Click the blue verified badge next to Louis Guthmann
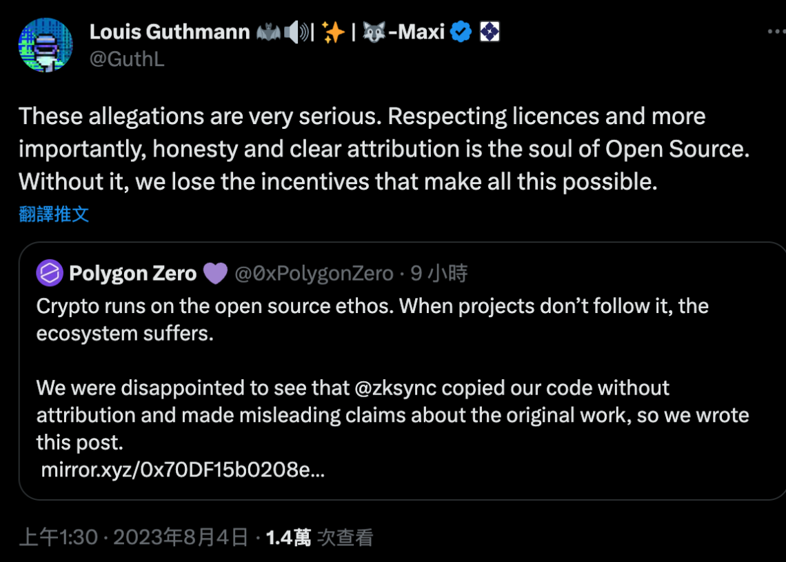Screen dimensions: 786x562 click(x=461, y=31)
